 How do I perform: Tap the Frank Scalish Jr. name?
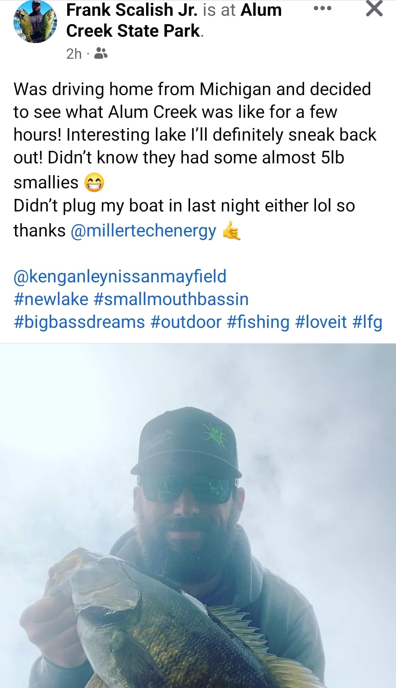click(x=131, y=10)
